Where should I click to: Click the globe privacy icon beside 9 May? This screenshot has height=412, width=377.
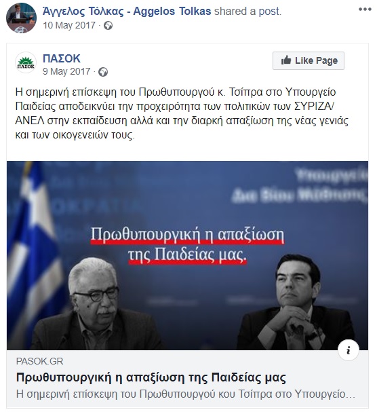point(103,72)
